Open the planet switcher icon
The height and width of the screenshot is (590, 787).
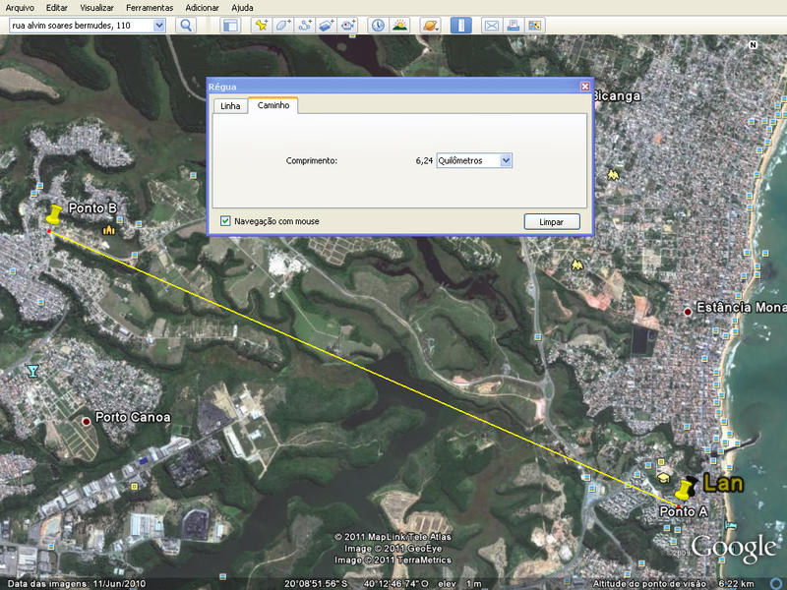(430, 26)
